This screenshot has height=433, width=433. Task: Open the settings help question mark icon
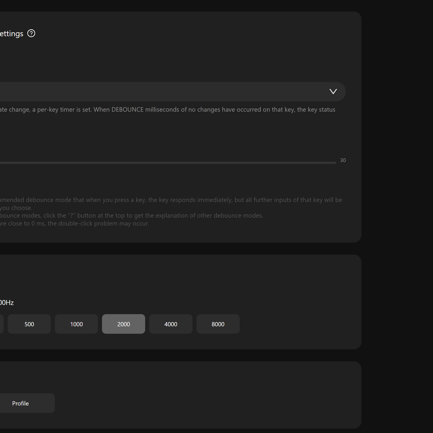point(31,34)
